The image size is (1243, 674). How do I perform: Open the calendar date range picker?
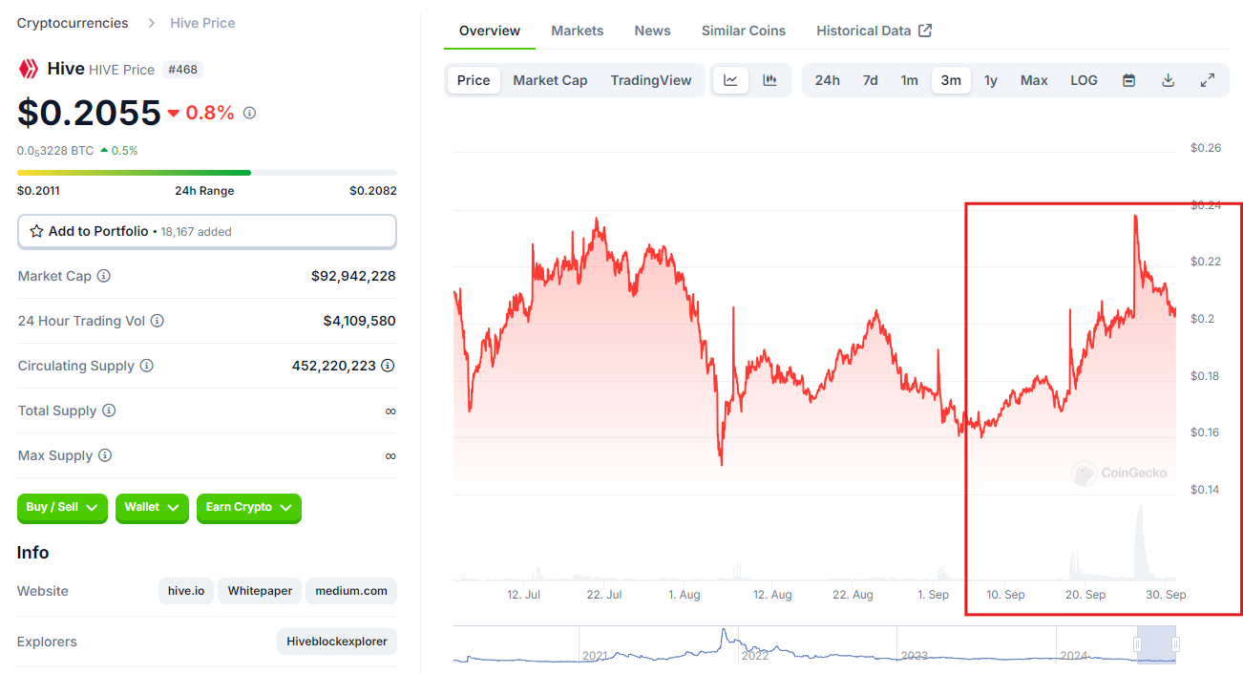click(x=1128, y=80)
